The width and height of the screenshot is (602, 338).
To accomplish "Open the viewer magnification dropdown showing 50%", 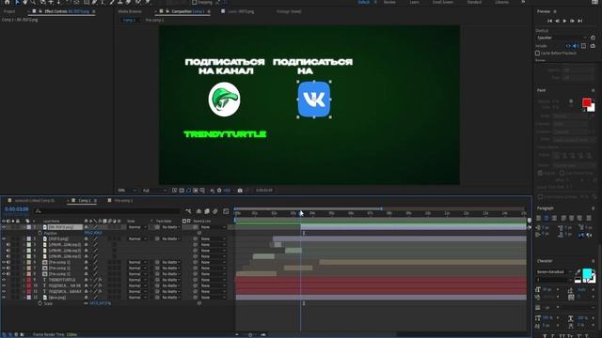I will coord(127,190).
